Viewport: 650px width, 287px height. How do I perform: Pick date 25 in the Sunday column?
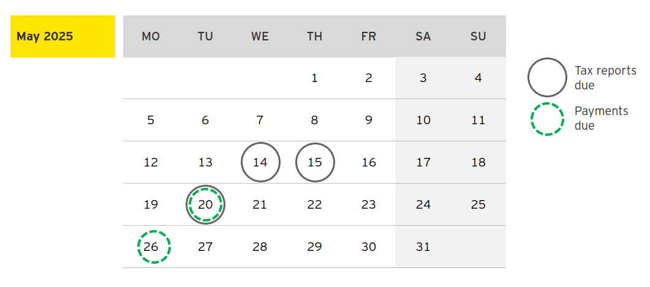478,204
